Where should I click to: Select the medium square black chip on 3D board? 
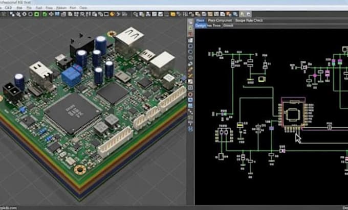pos(113,93)
